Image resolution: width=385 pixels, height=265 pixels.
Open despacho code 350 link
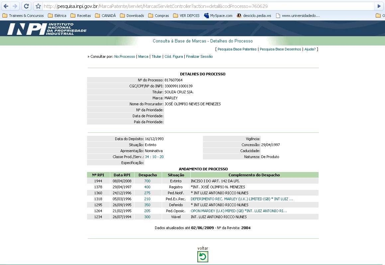[x=147, y=205]
